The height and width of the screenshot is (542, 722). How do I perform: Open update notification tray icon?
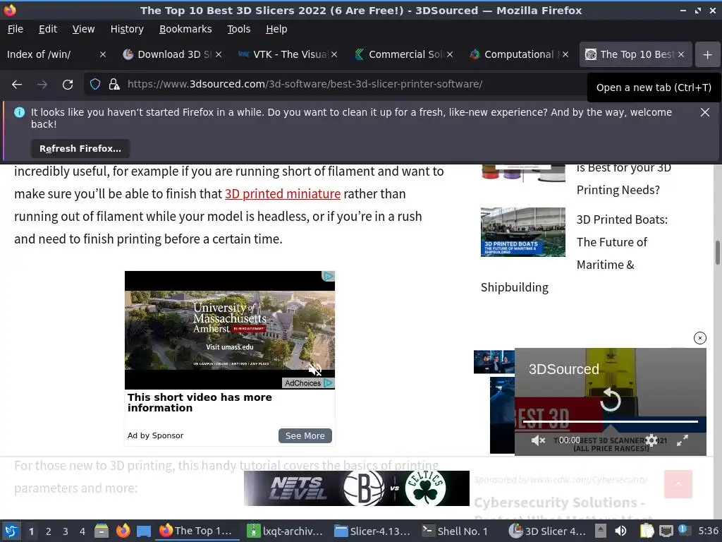click(x=683, y=530)
